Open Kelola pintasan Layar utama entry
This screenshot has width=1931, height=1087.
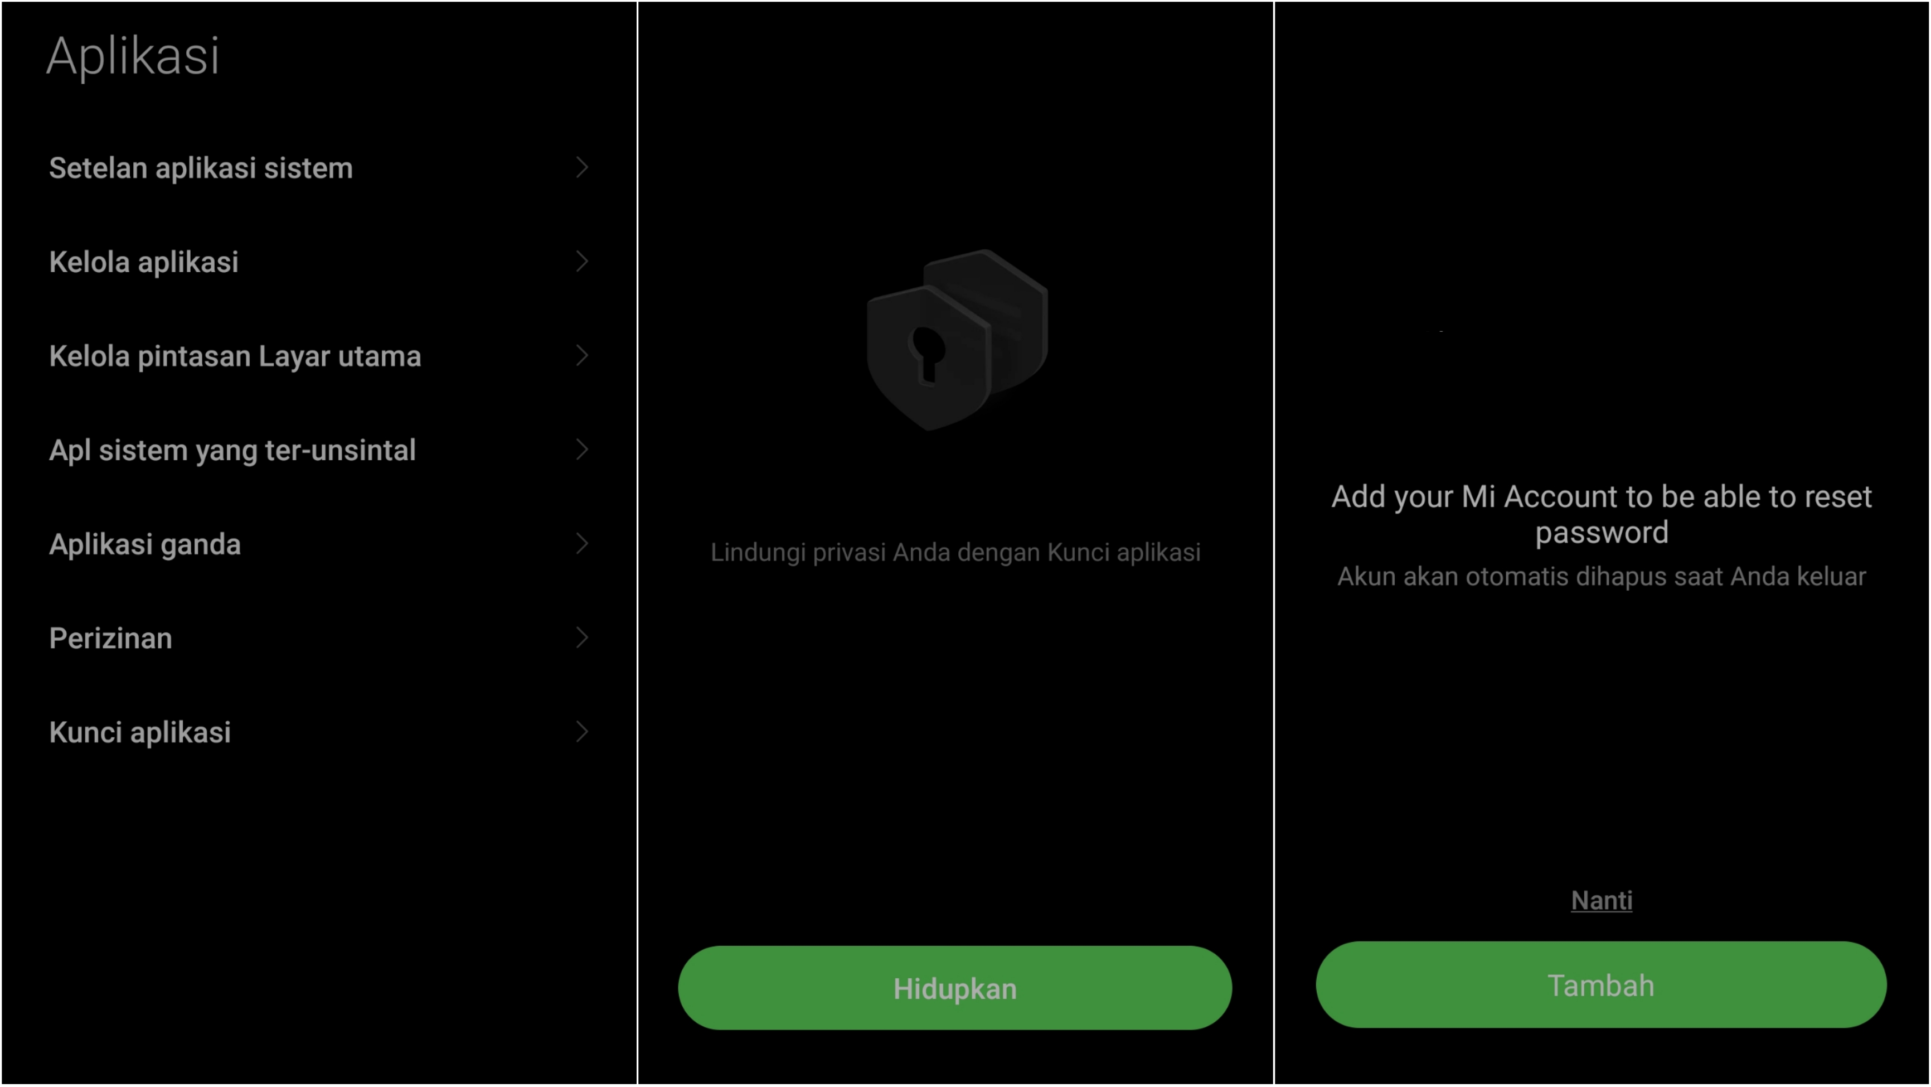[319, 356]
